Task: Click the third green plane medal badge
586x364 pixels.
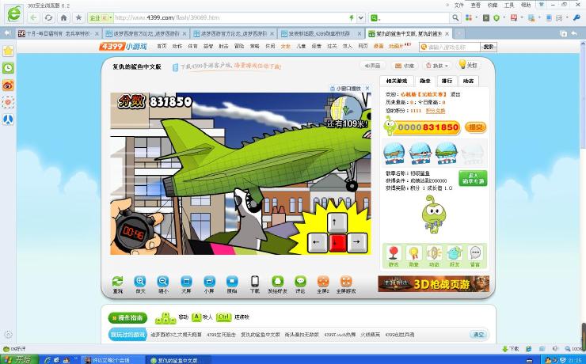Action: [446, 153]
